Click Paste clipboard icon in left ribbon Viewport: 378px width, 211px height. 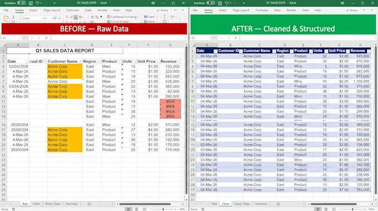pos(7,19)
